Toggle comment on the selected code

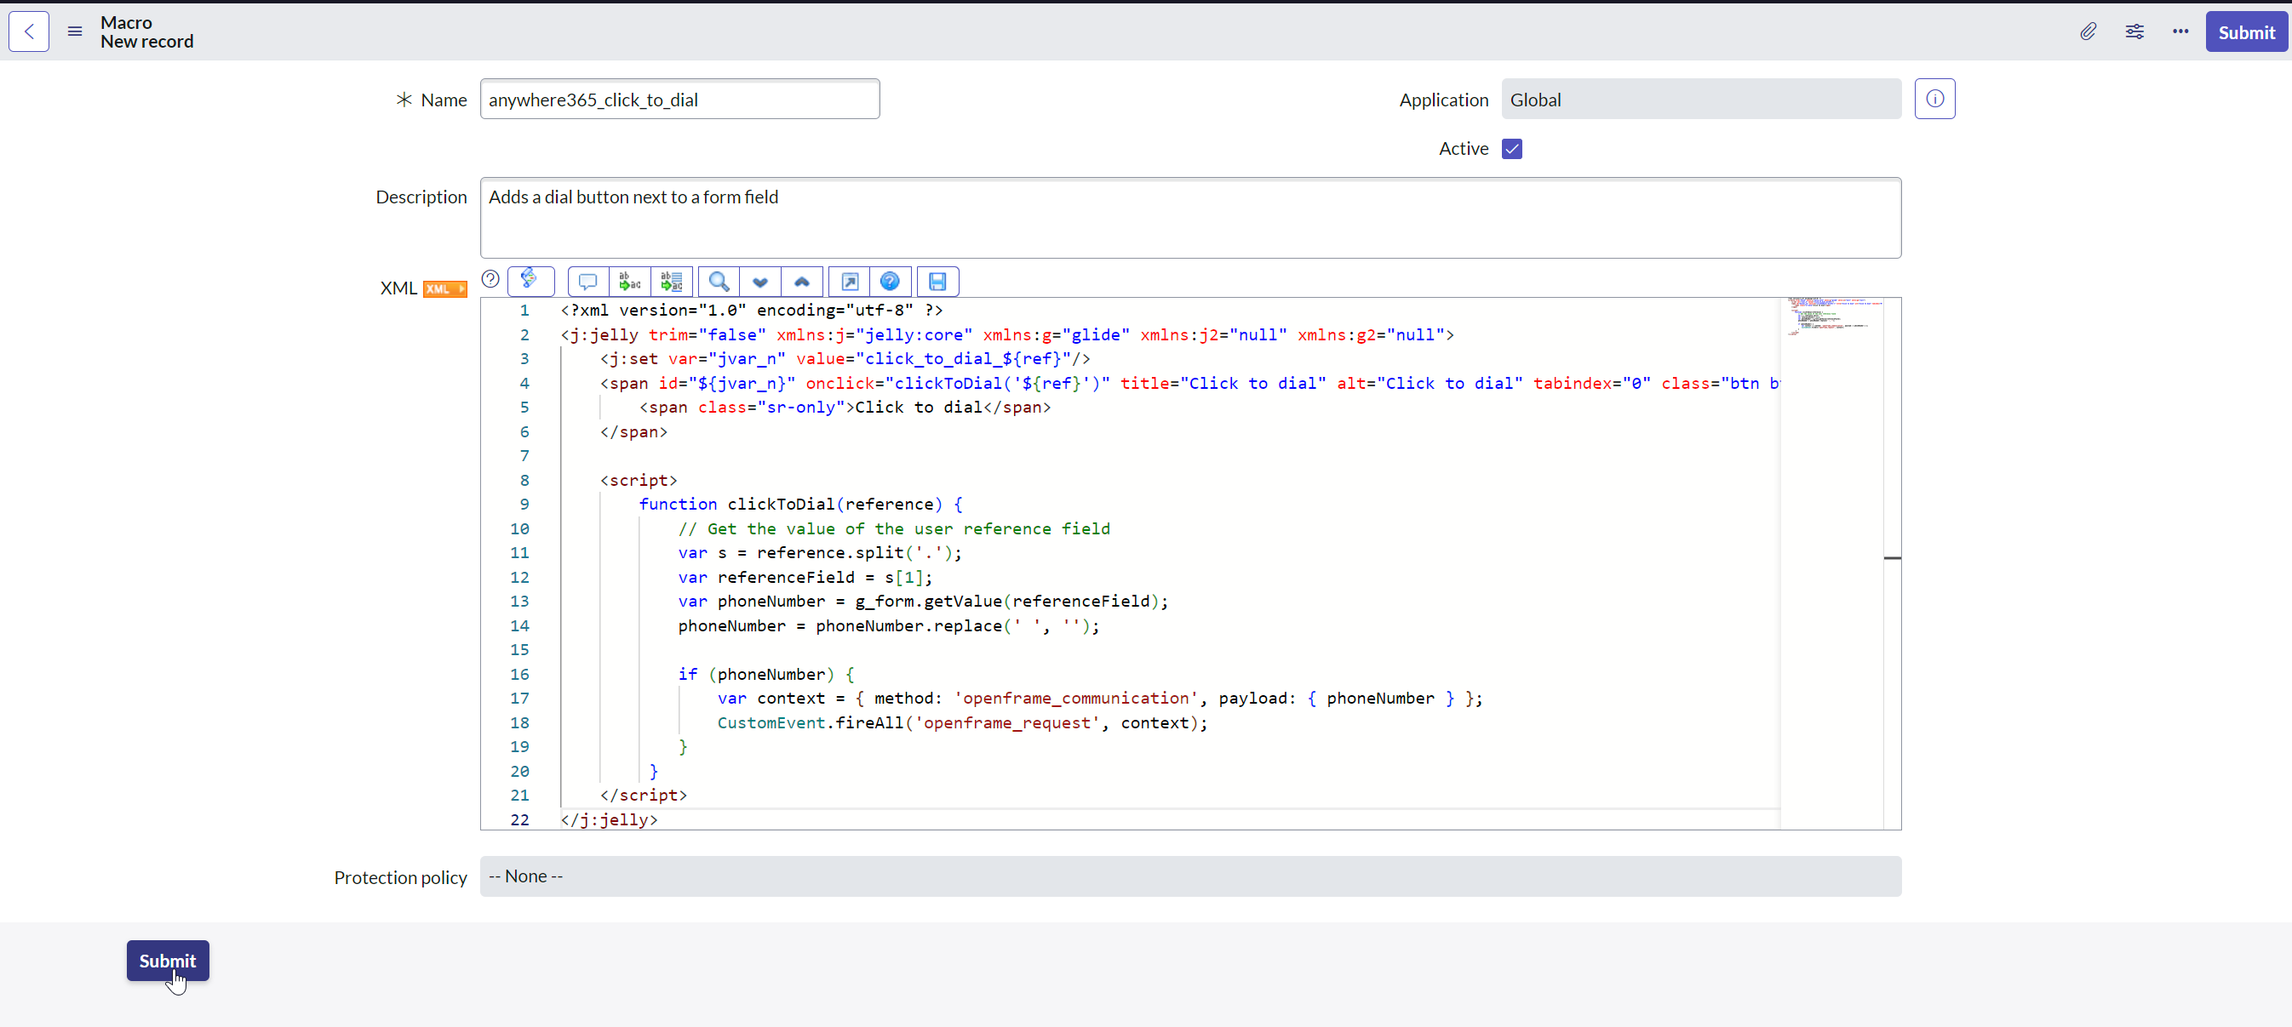(x=587, y=282)
